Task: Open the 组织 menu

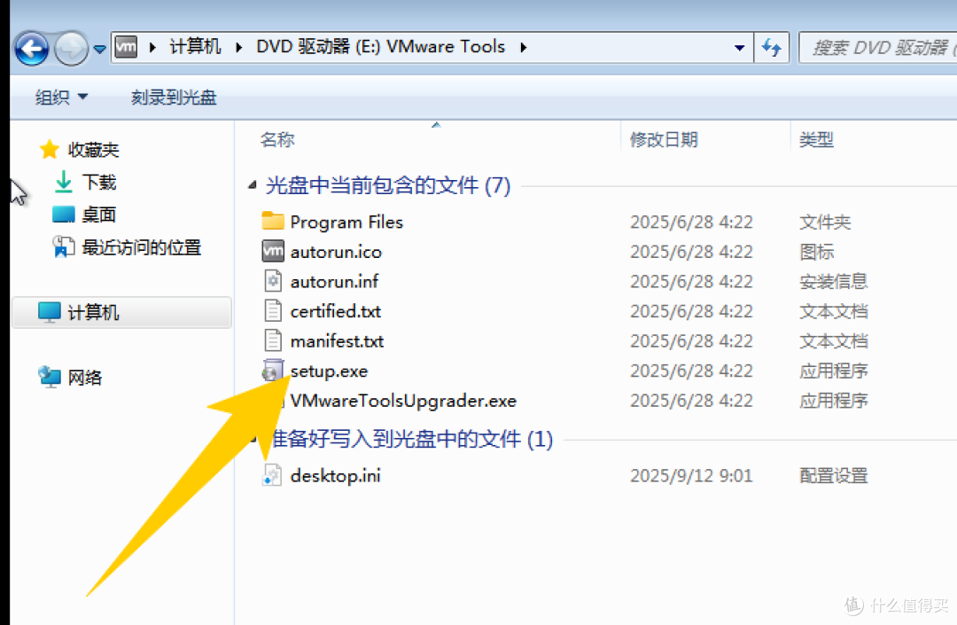Action: pyautogui.click(x=61, y=97)
